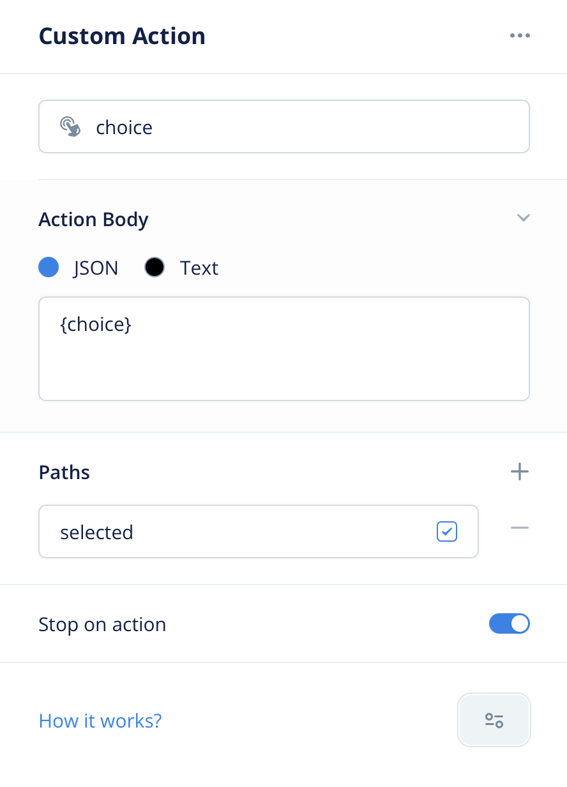567x787 pixels.
Task: Click the selected path name field
Action: (x=259, y=531)
